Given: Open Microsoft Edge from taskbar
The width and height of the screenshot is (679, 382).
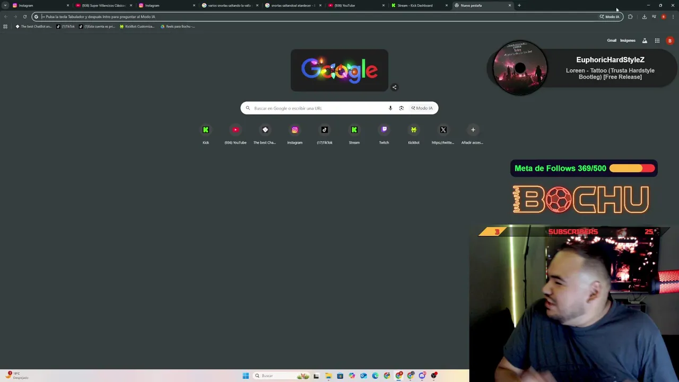Looking at the screenshot, I should tap(375, 376).
